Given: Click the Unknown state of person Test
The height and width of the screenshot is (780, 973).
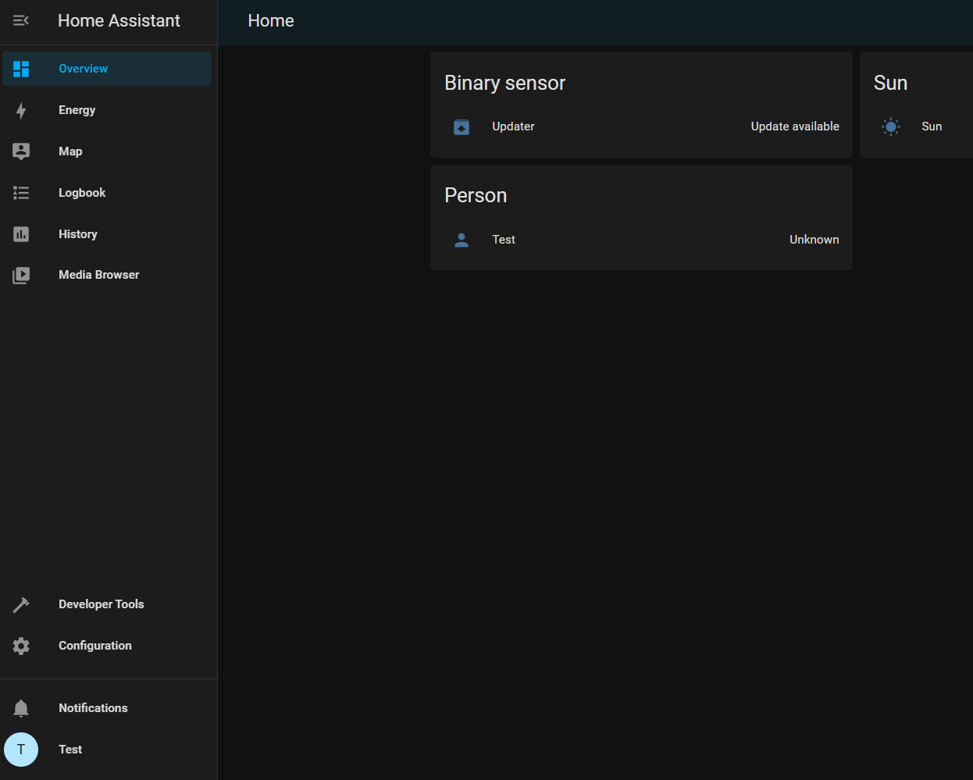Looking at the screenshot, I should 814,240.
